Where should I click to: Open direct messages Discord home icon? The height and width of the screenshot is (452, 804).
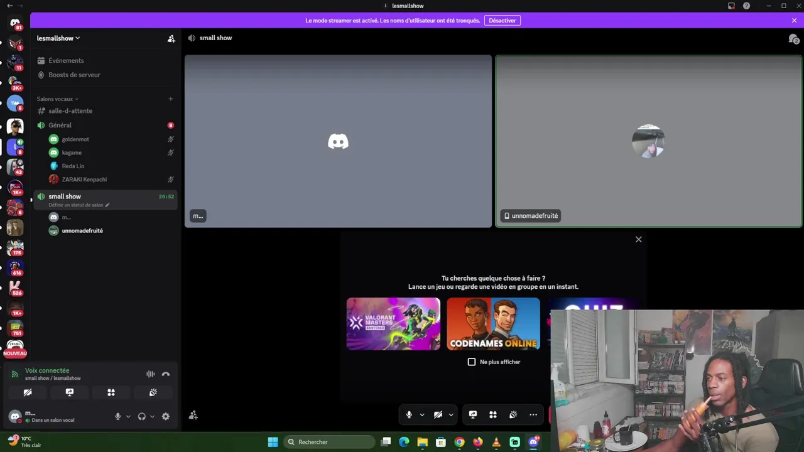[15, 23]
